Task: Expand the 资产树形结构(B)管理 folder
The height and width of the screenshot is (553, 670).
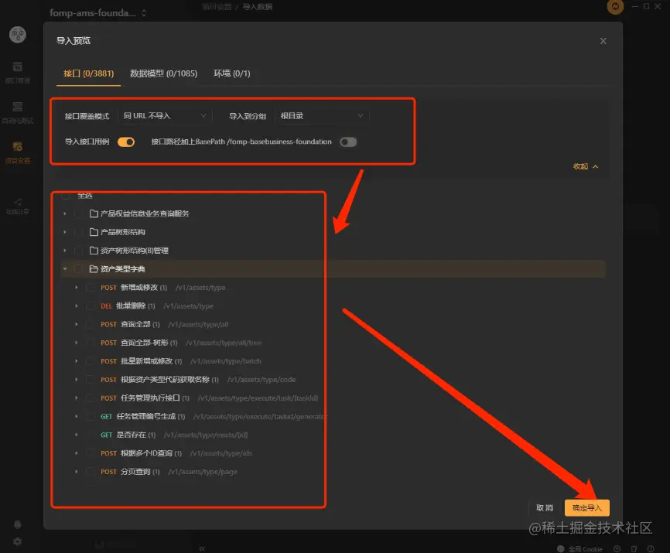Action: [x=65, y=251]
